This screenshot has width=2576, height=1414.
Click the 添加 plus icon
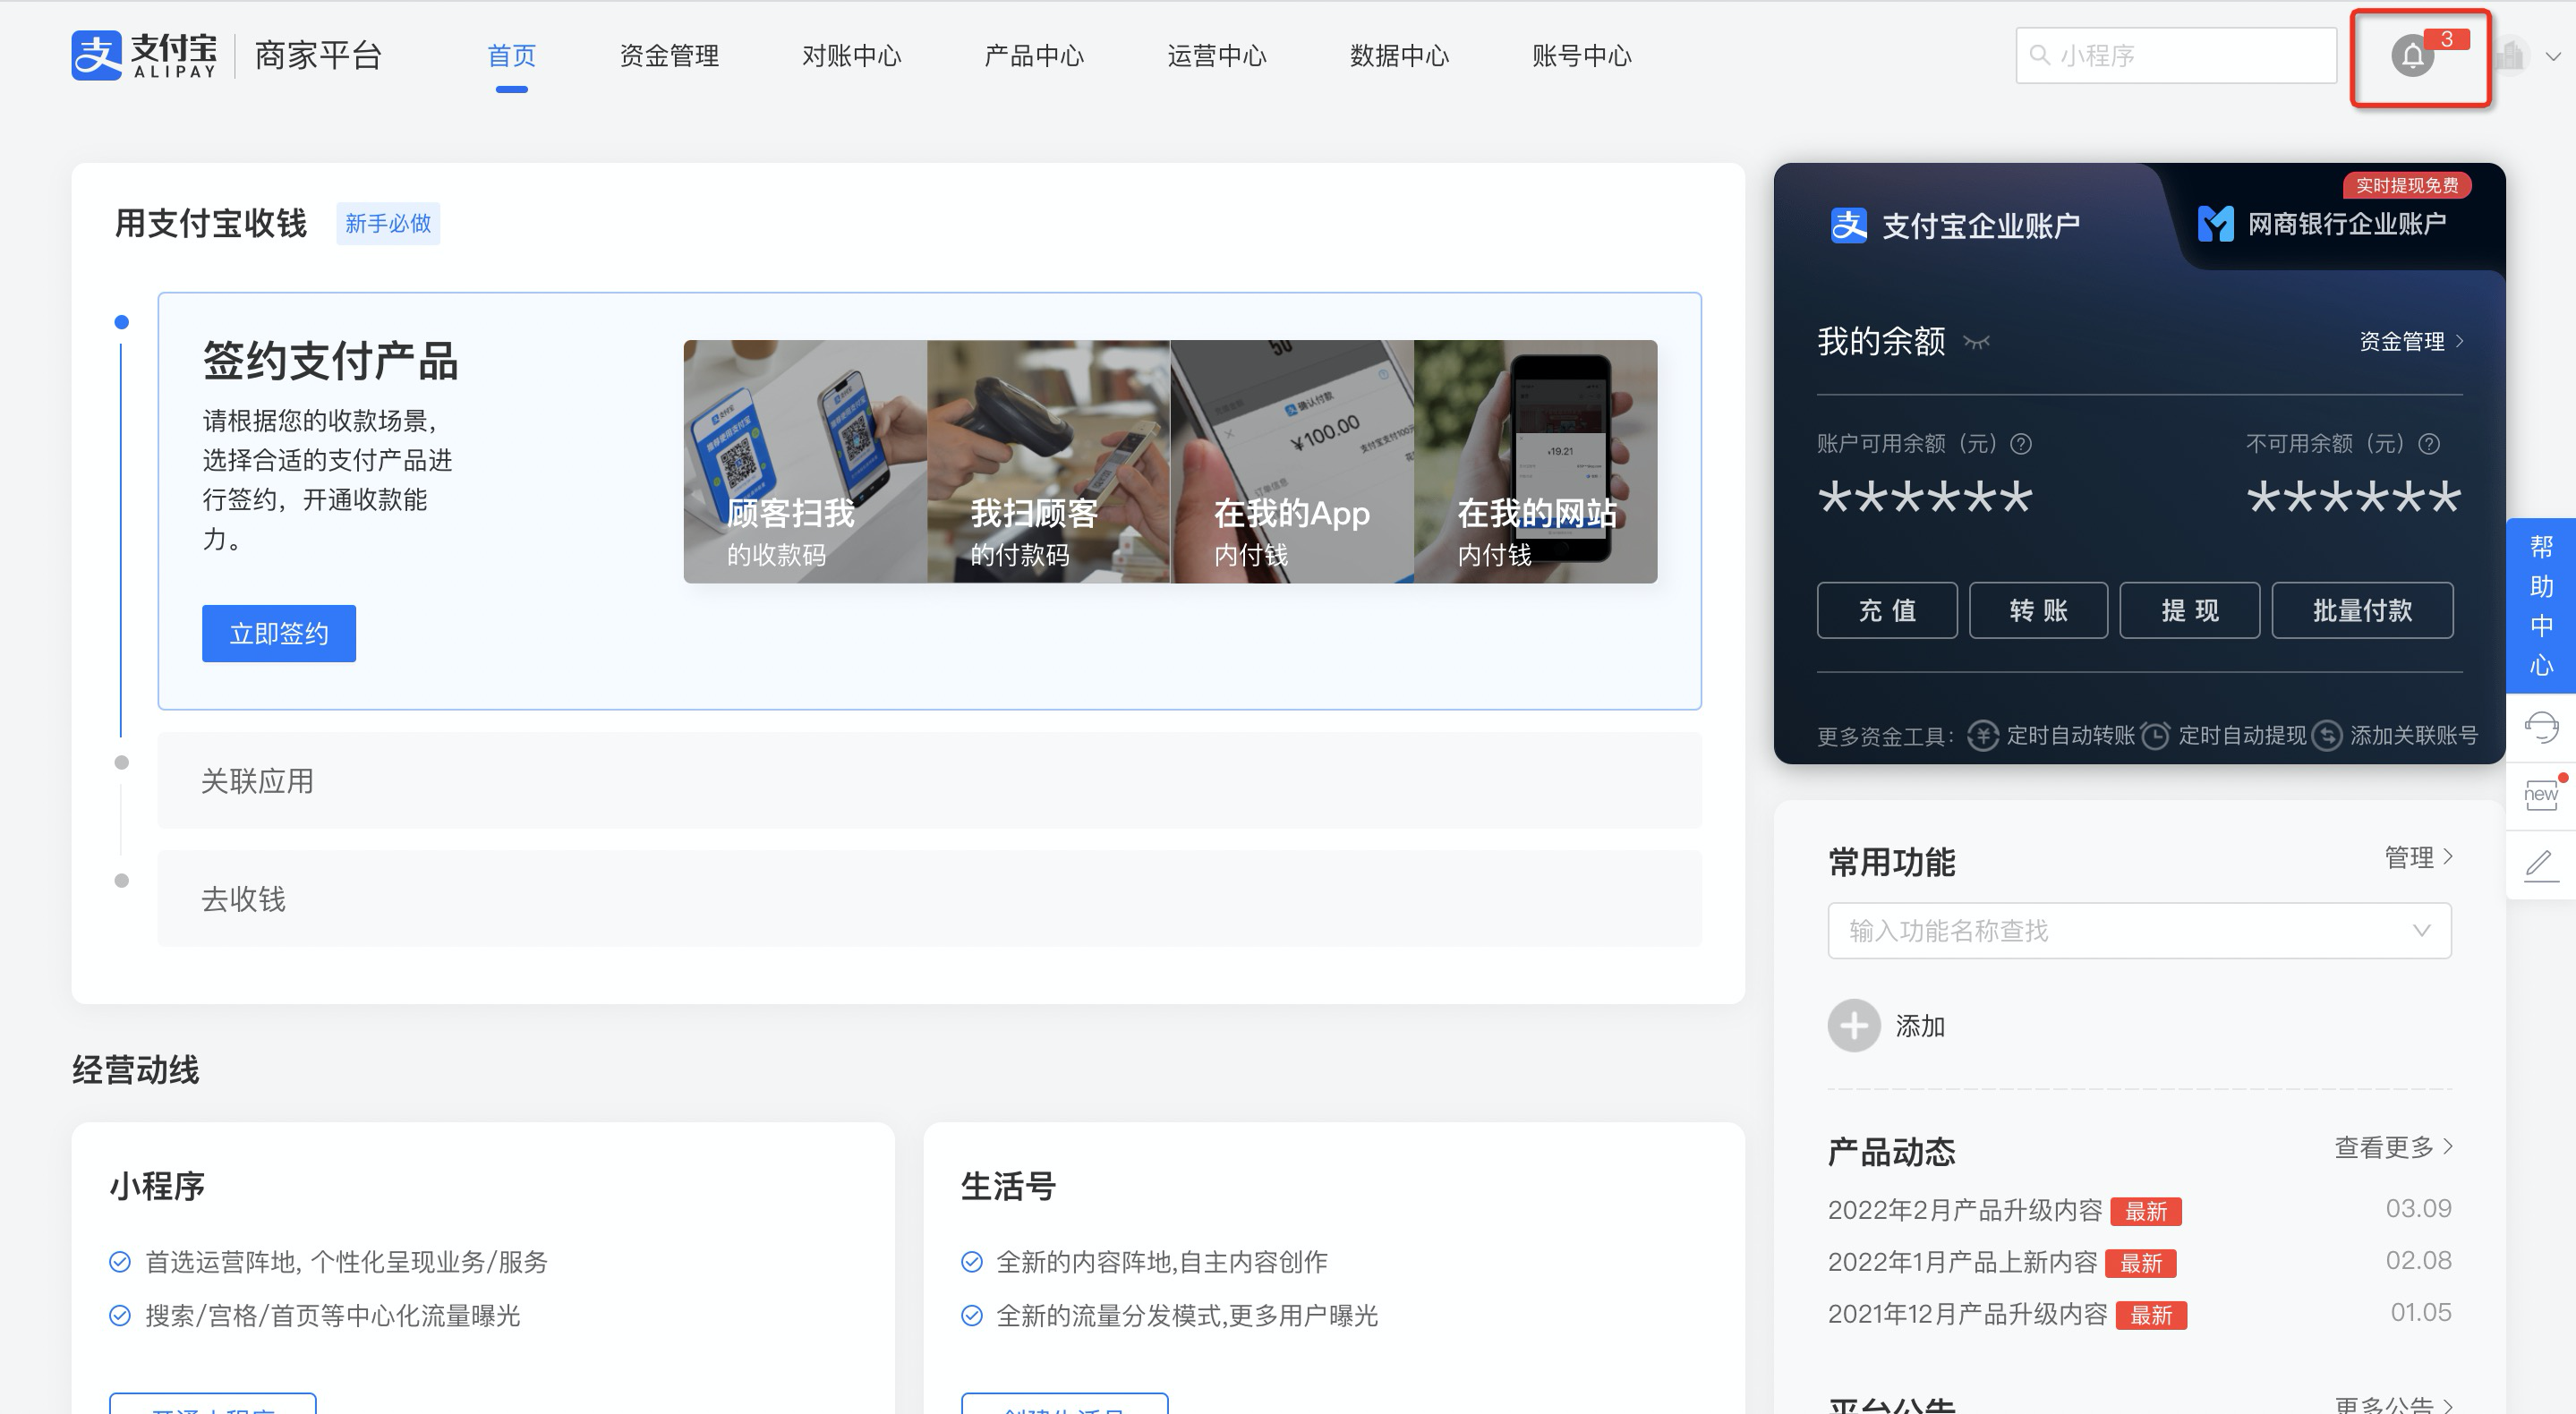(1854, 1026)
